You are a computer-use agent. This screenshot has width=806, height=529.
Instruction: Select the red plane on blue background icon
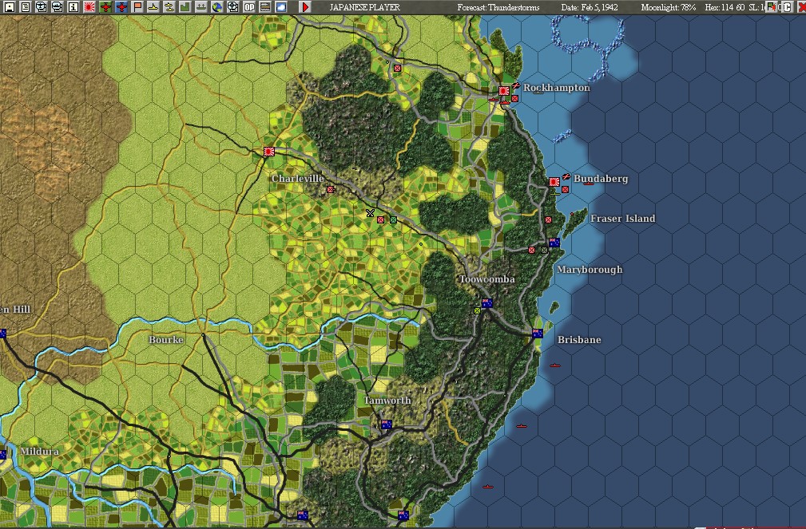[121, 6]
